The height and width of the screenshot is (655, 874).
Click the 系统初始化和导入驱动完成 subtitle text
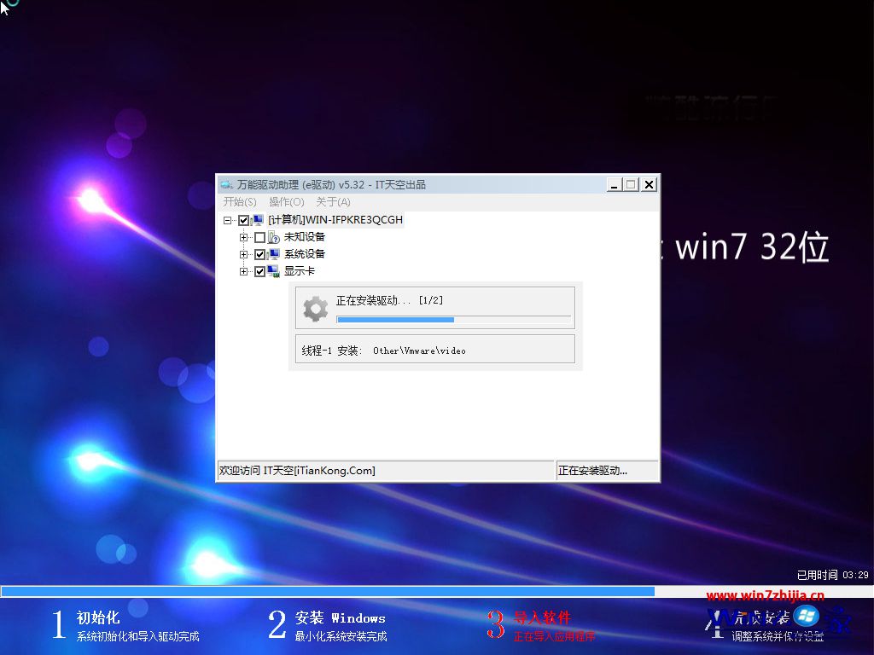pyautogui.click(x=137, y=636)
